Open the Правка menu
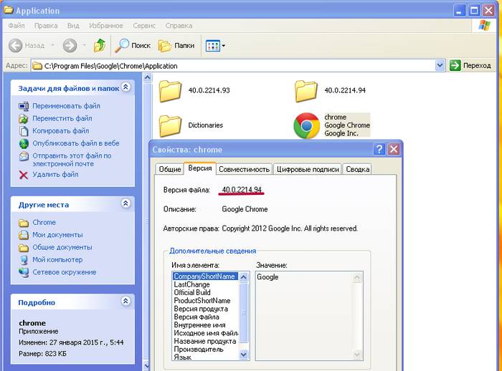The image size is (502, 371). [46, 26]
